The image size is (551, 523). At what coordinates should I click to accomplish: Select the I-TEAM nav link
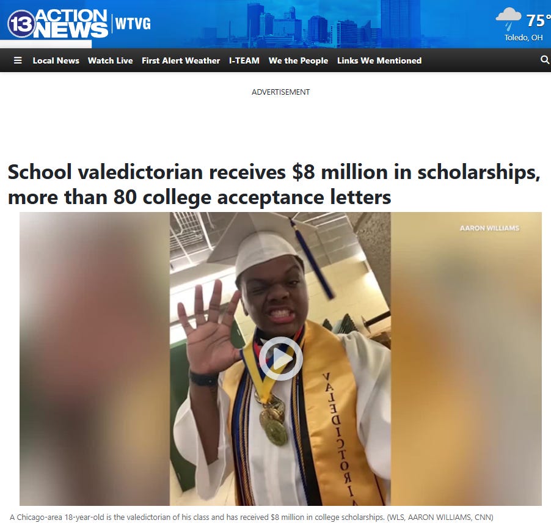[244, 60]
